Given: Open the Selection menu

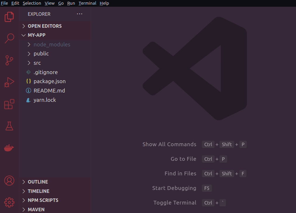Looking at the screenshot, I should click(32, 3).
